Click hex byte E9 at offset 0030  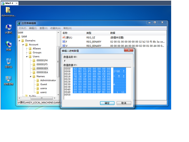click(75, 84)
